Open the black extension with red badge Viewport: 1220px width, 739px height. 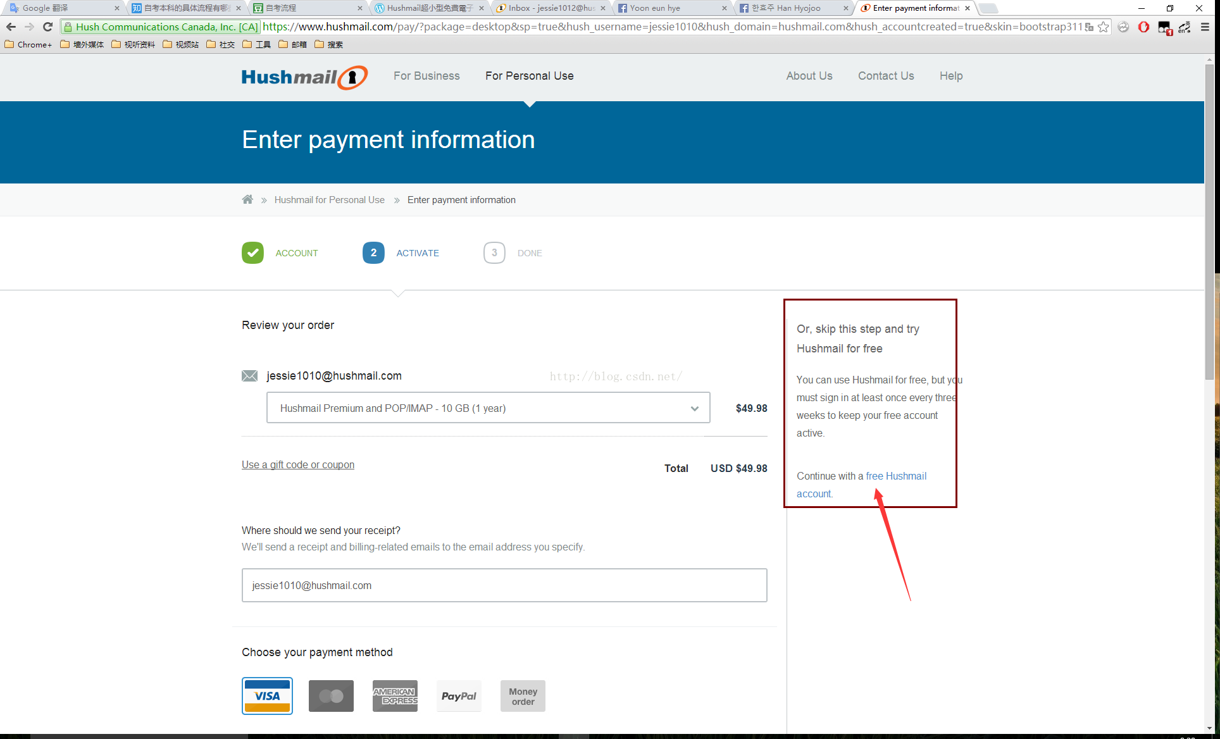1164,27
